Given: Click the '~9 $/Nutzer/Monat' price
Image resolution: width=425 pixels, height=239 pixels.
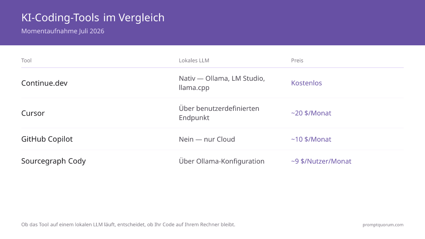Looking at the screenshot, I should coord(321,161).
